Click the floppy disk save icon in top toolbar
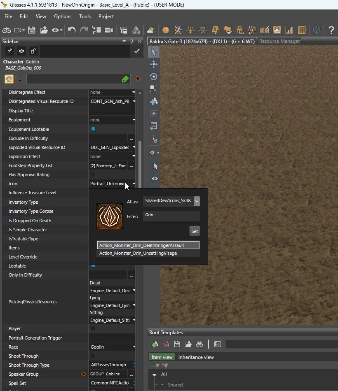This screenshot has width=338, height=391. point(32,30)
